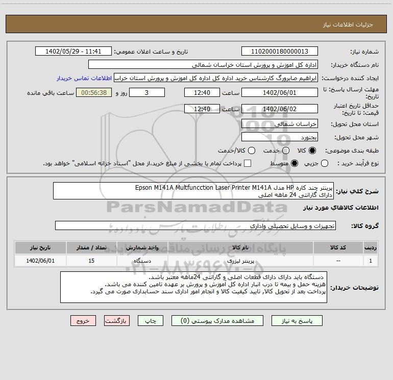
Task: Click the تاریخ نیاز column header
Action: point(40,247)
